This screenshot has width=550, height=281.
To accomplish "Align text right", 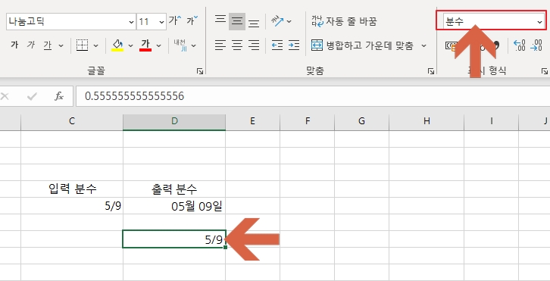I will tap(254, 45).
